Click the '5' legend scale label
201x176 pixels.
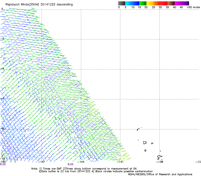coord(125,7)
